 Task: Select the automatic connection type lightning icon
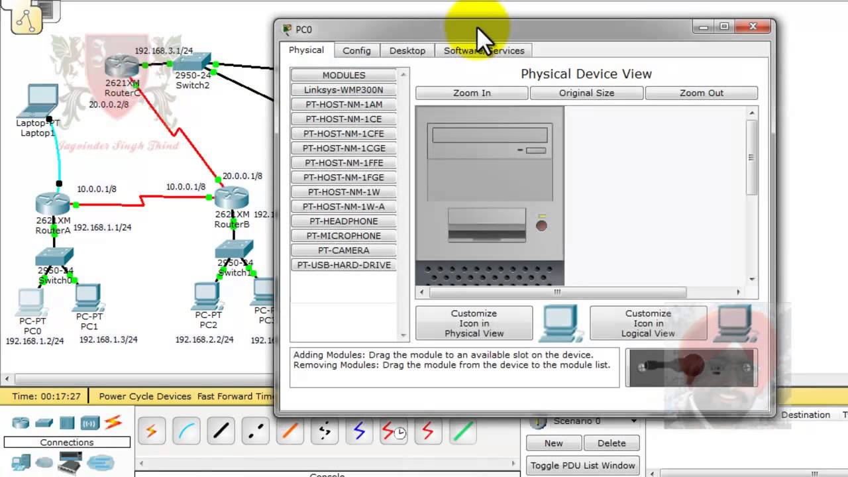pos(152,432)
